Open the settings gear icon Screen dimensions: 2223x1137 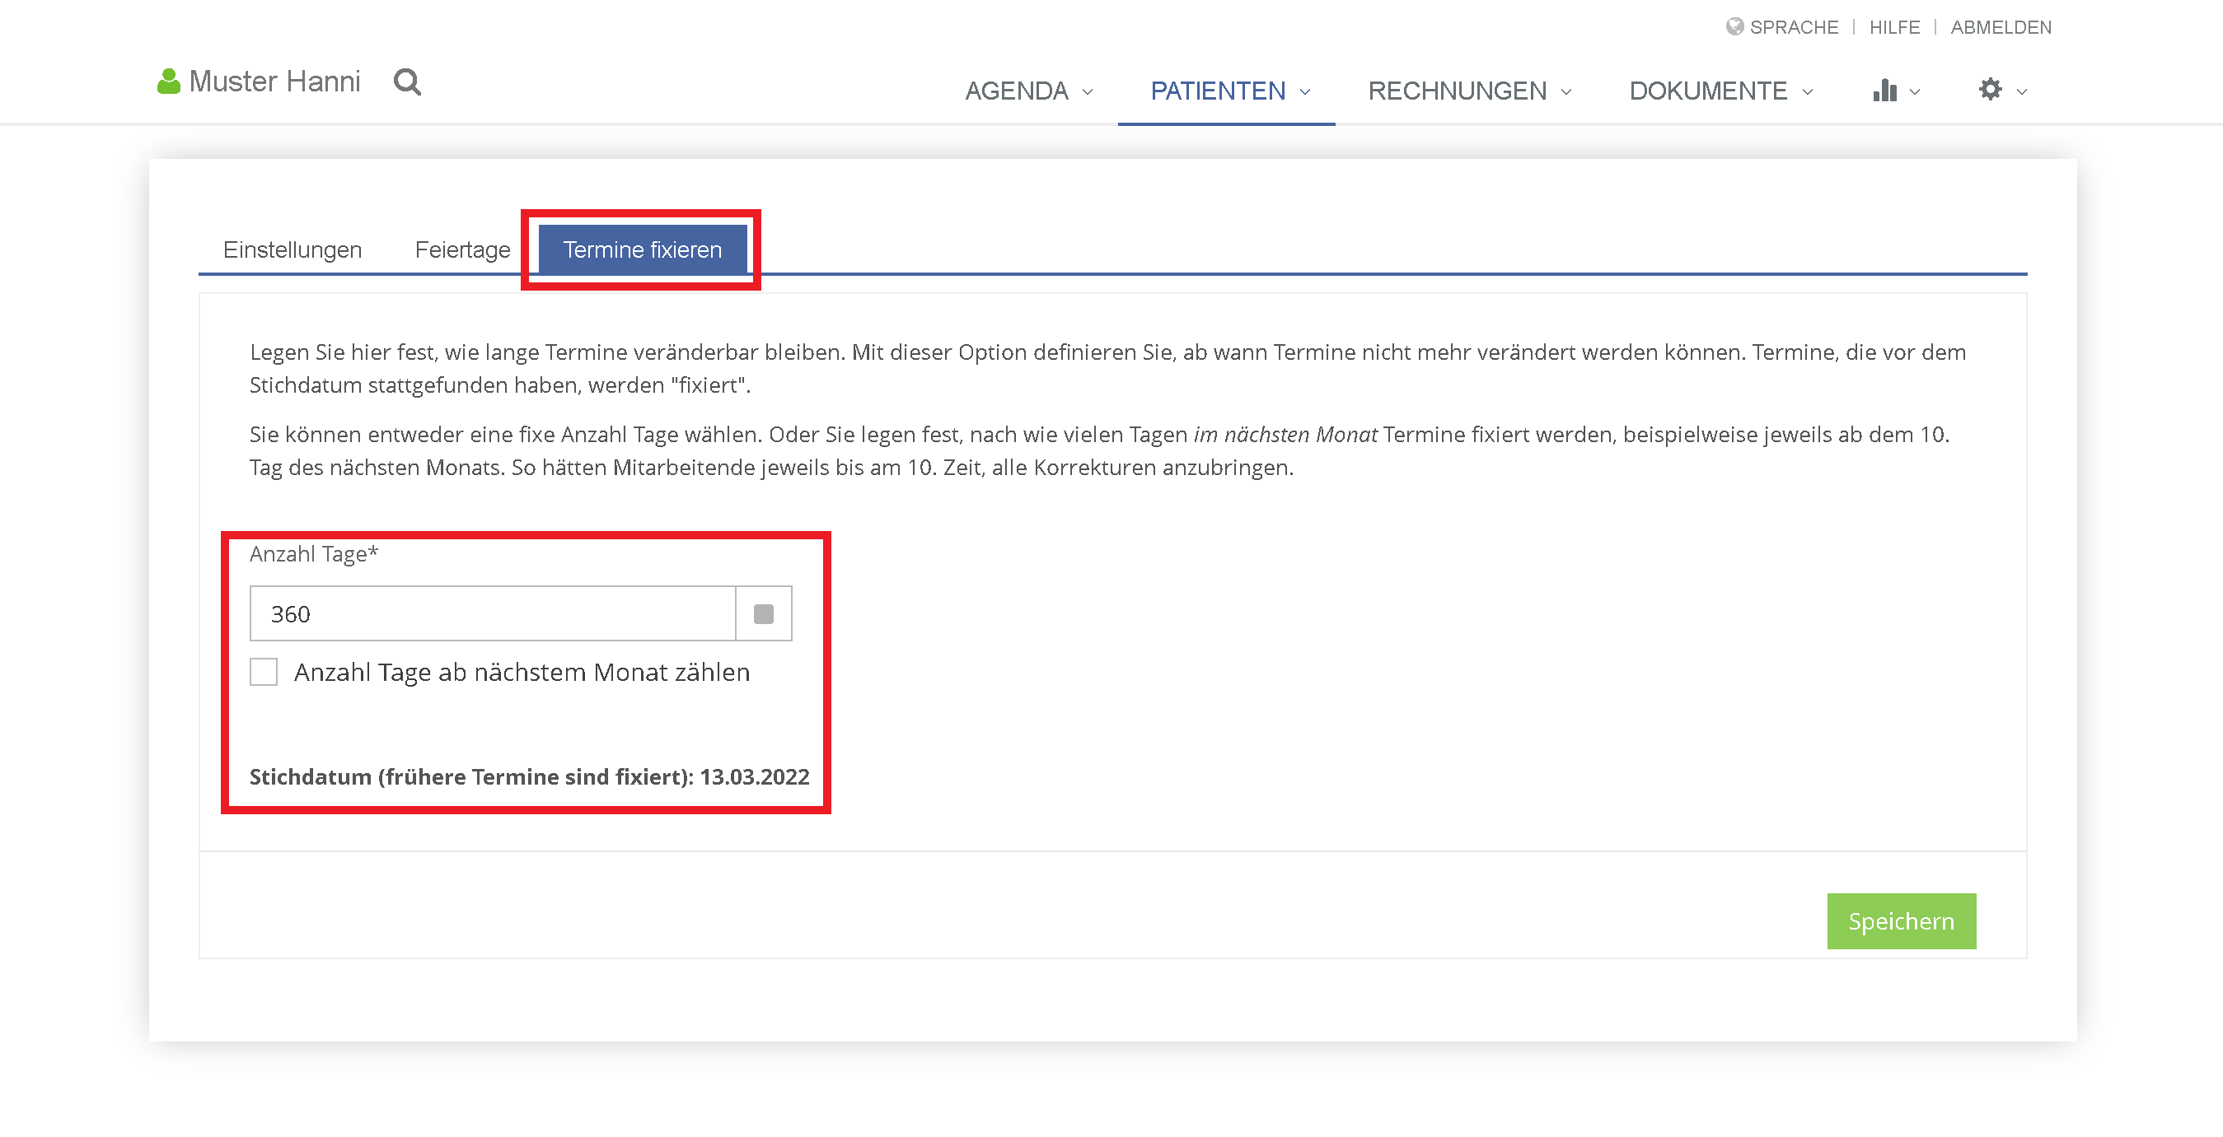(1990, 89)
